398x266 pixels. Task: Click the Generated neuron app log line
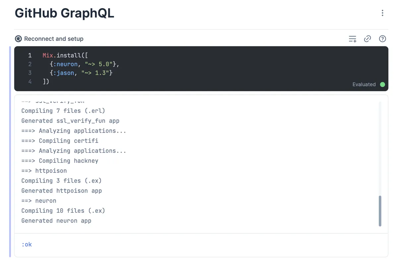coord(56,220)
